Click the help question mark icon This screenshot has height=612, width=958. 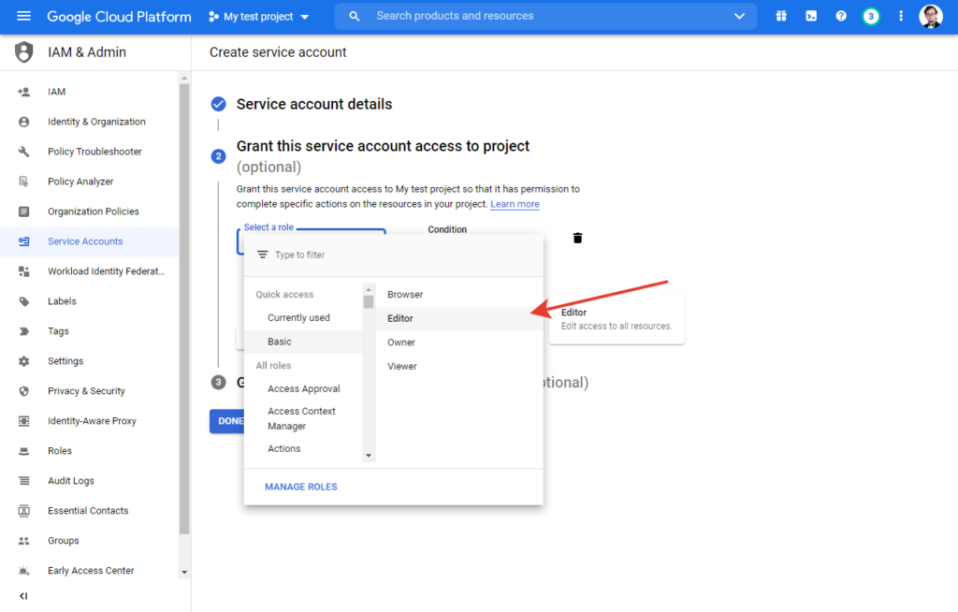pos(841,16)
